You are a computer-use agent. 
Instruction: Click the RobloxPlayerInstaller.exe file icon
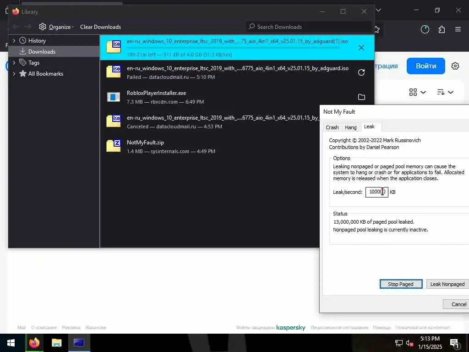pos(114,97)
